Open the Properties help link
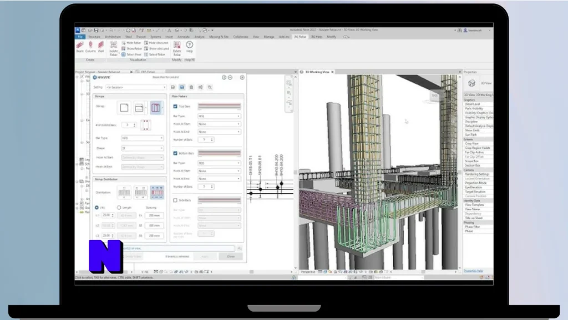The height and width of the screenshot is (320, 568). [x=473, y=271]
